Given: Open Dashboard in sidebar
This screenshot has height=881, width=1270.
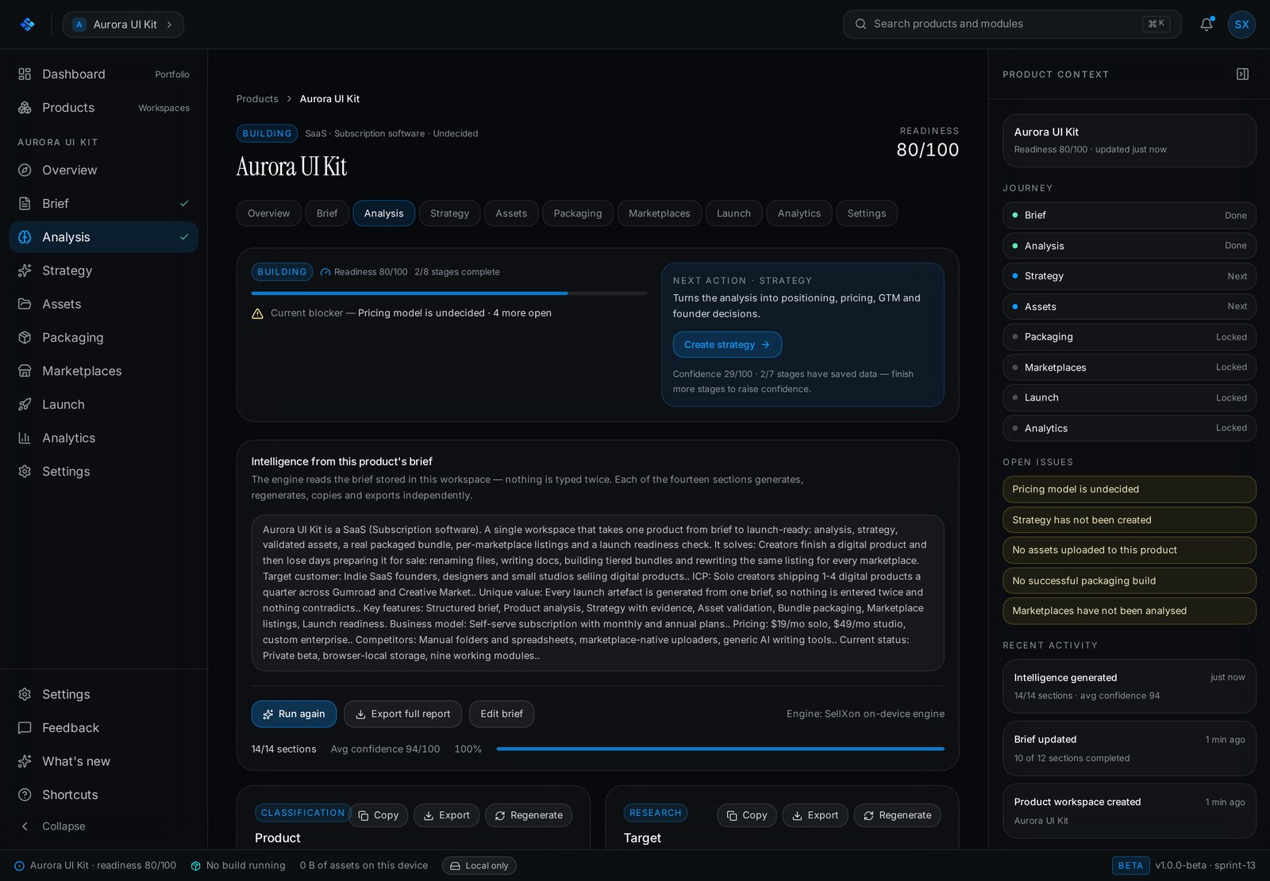Looking at the screenshot, I should tap(104, 74).
